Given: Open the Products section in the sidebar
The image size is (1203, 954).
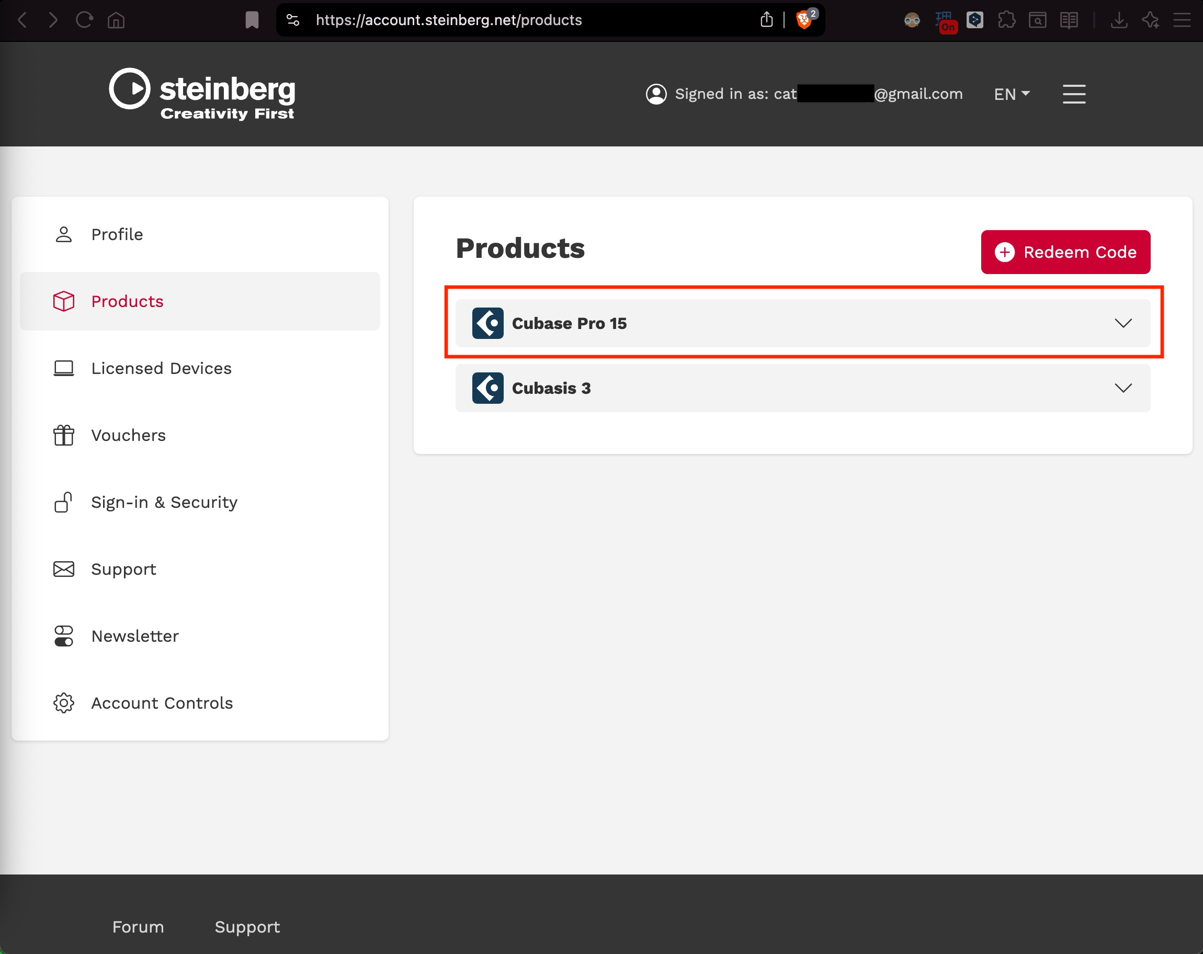Looking at the screenshot, I should (127, 301).
